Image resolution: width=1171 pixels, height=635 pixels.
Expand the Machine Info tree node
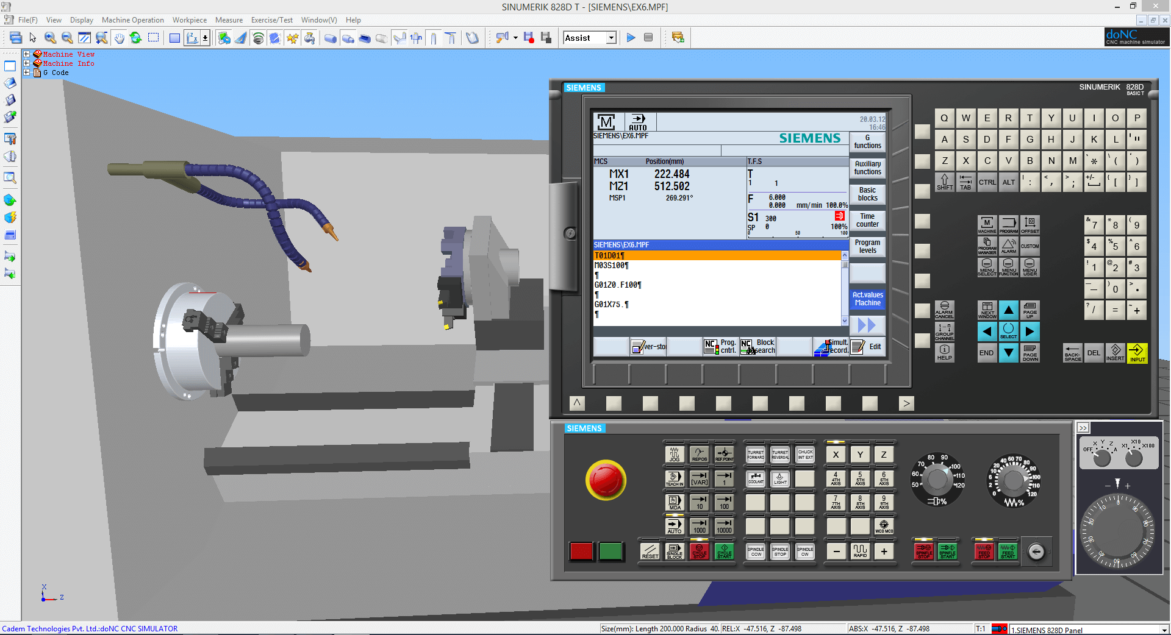click(x=27, y=63)
